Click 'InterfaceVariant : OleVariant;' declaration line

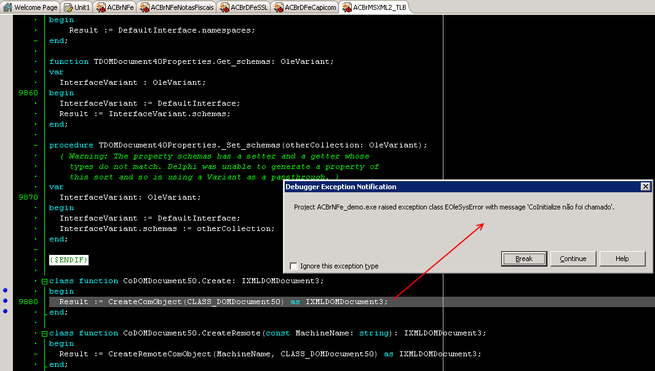coord(132,83)
